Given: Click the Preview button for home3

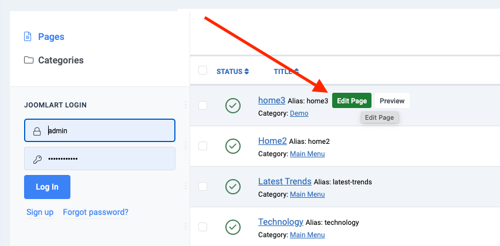Looking at the screenshot, I should point(392,101).
